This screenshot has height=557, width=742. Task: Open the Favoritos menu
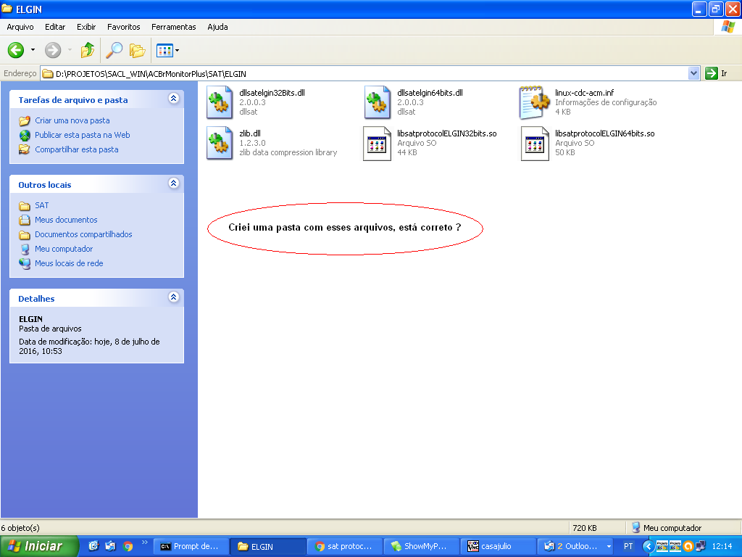[124, 27]
